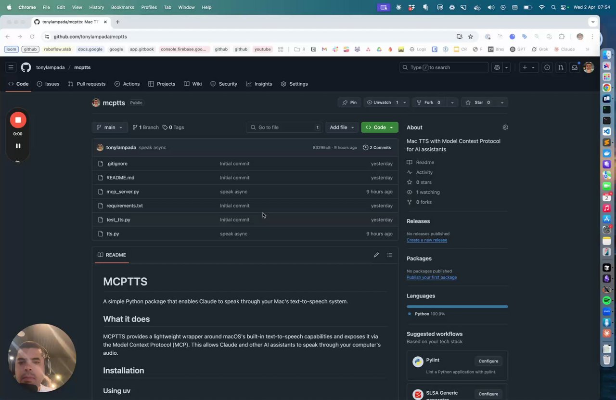Open the create new plus dropdown
This screenshot has width=616, height=400.
point(528,67)
